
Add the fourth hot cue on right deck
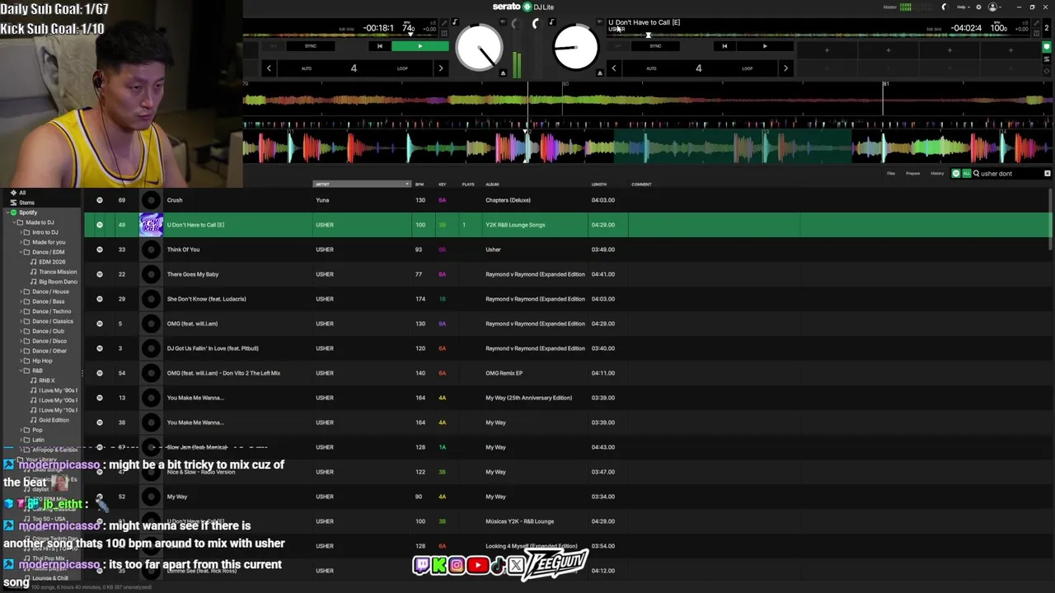pos(1010,50)
